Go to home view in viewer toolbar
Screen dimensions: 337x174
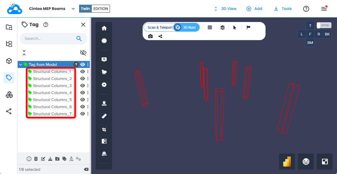point(104,28)
